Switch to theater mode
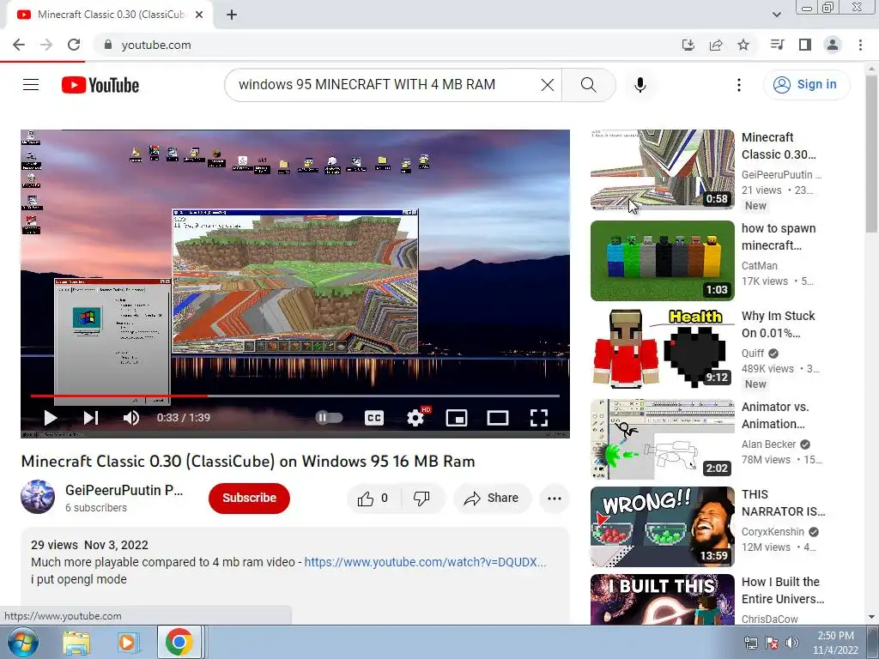The width and height of the screenshot is (879, 659). (x=498, y=418)
